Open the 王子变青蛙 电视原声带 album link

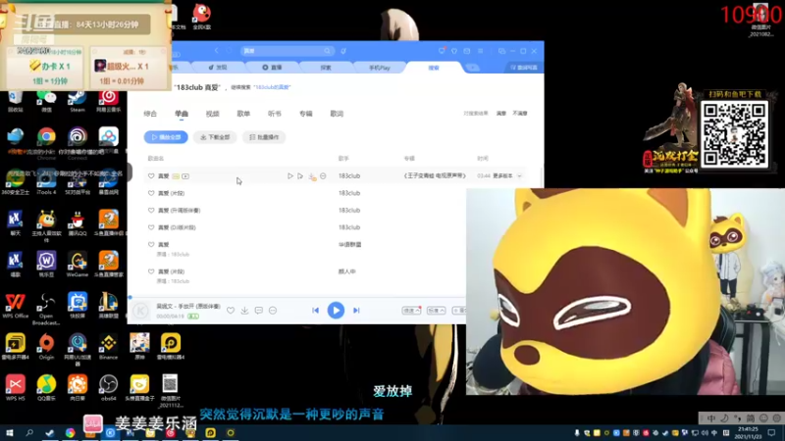click(435, 176)
